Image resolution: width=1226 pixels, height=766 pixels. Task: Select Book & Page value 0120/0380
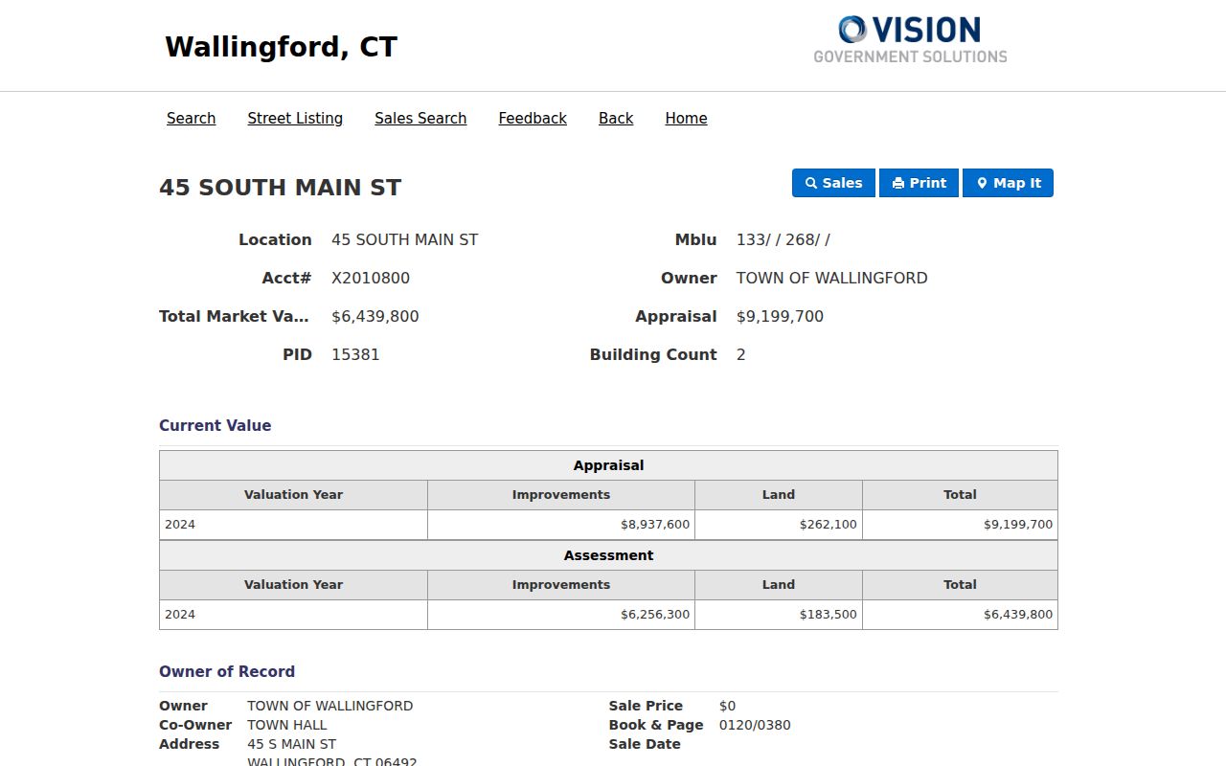[x=755, y=725]
